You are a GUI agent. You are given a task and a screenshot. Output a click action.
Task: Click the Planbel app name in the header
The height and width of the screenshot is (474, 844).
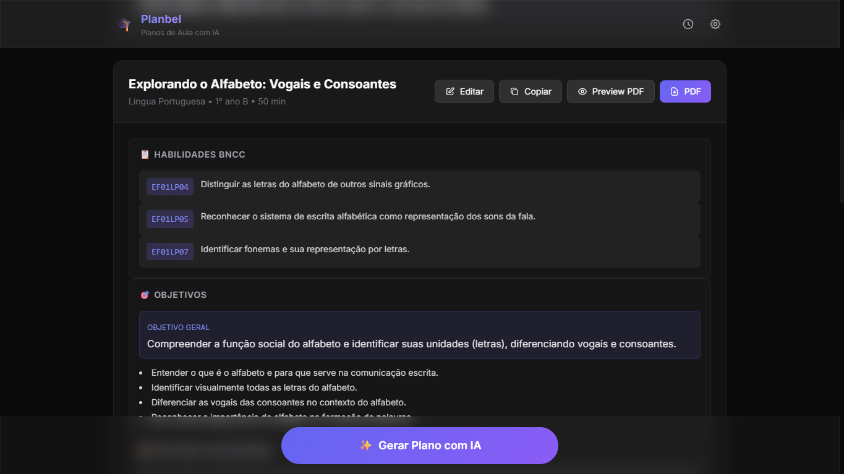point(161,19)
